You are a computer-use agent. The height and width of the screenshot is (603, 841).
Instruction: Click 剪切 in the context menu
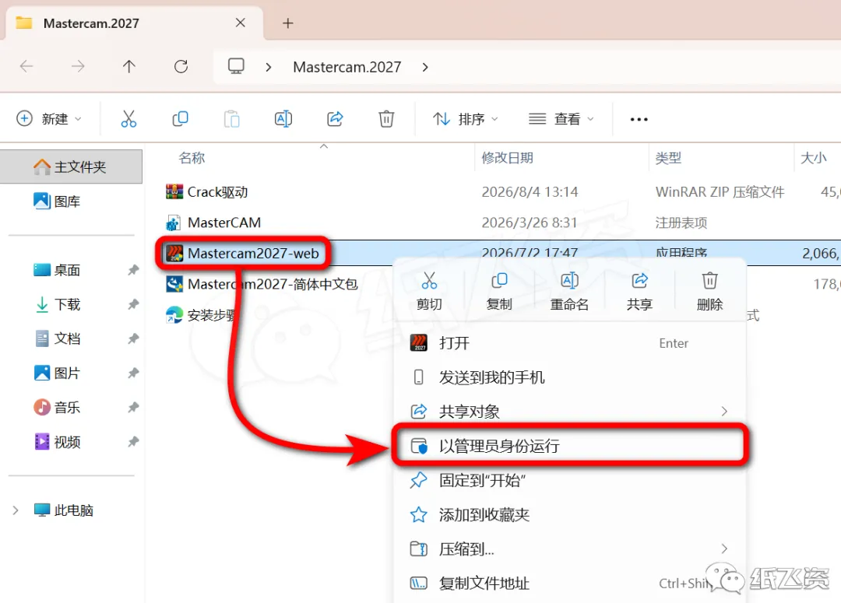coord(429,291)
